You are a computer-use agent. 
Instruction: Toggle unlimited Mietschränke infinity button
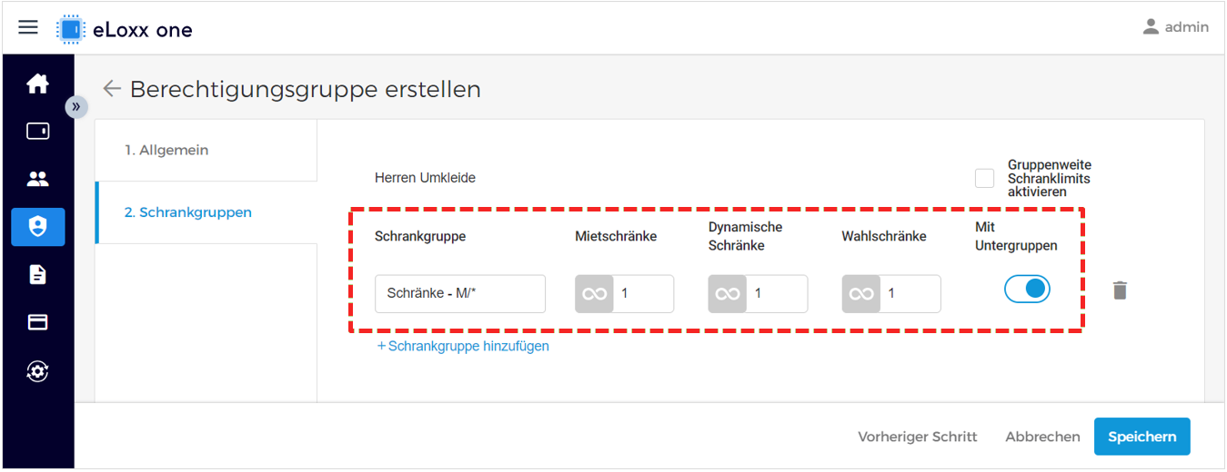(x=594, y=294)
